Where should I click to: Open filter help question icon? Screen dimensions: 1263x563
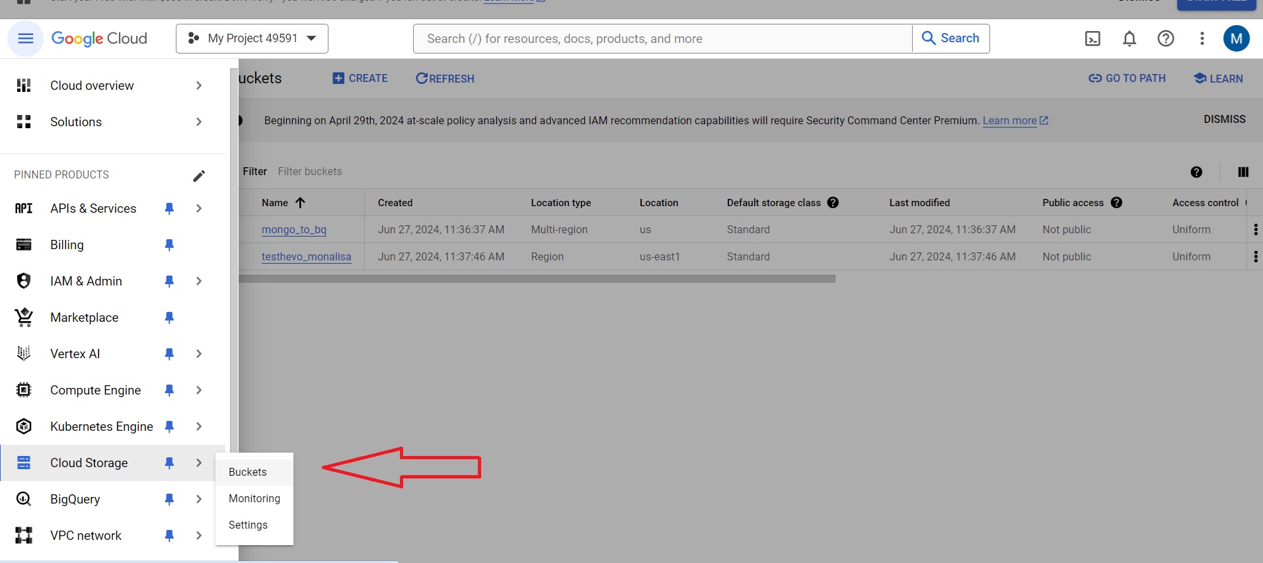pos(1196,172)
